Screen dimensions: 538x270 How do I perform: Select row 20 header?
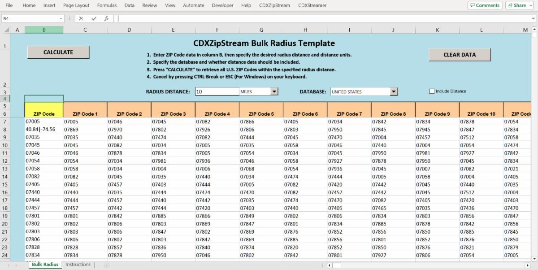coord(4,224)
